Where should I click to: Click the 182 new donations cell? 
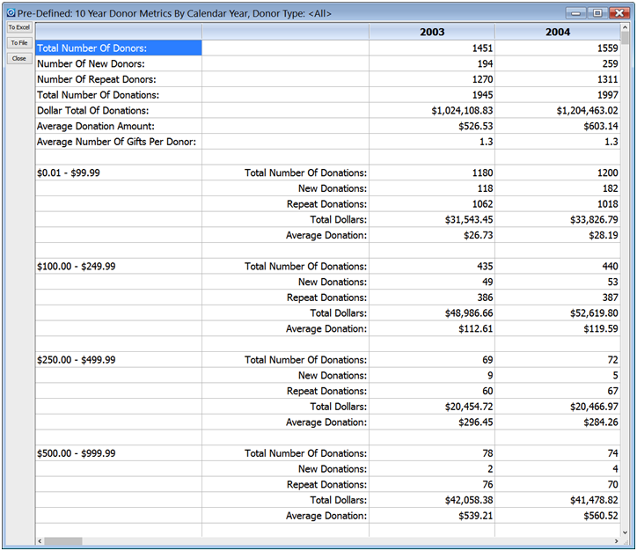click(x=558, y=188)
